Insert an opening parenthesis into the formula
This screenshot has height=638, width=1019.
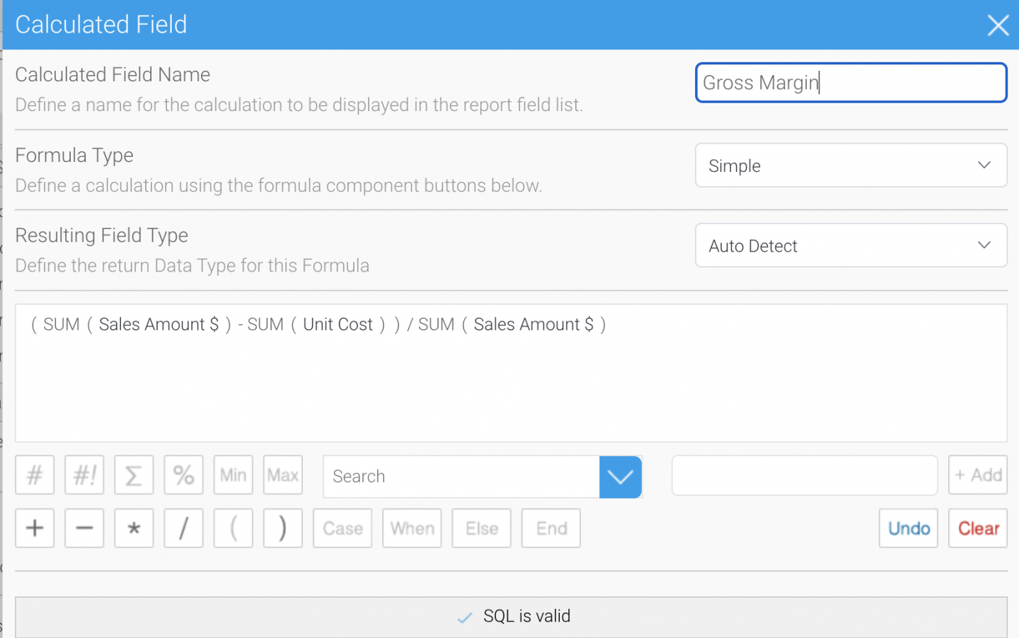click(x=233, y=528)
